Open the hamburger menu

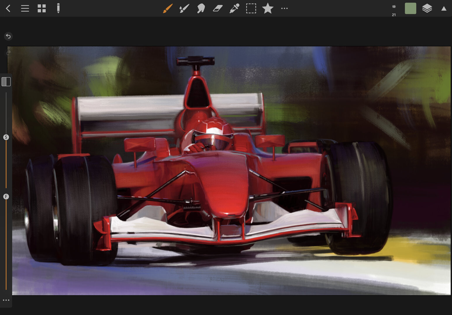[25, 8]
